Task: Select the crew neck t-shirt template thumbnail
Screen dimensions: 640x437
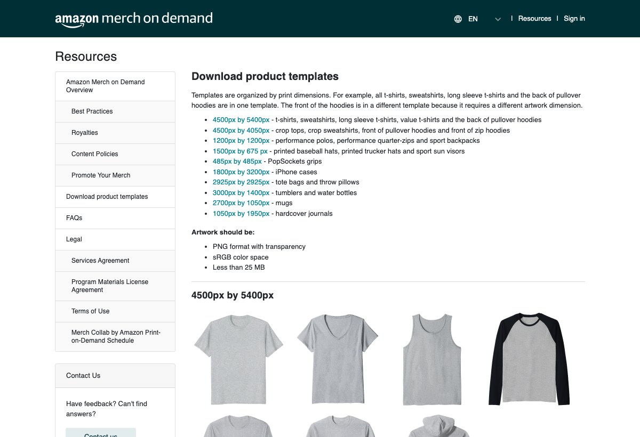Action: pos(238,359)
